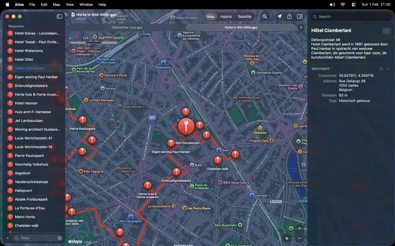Select Hotel Tassel waypoint in list

tap(34, 42)
